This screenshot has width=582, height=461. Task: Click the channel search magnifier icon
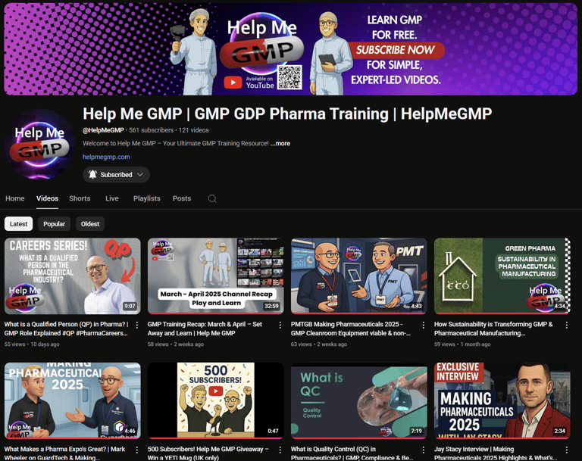[212, 199]
